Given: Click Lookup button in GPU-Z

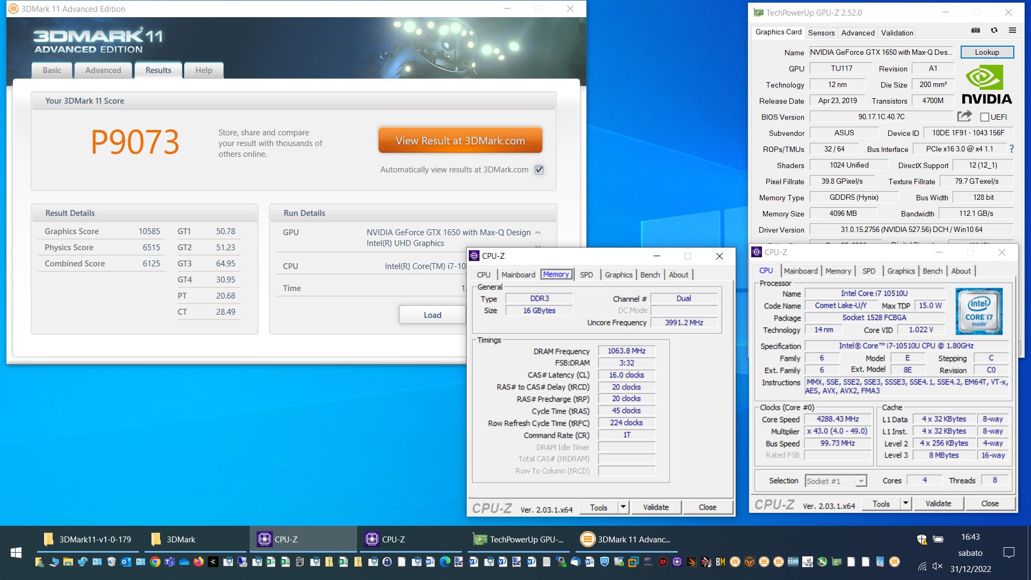Looking at the screenshot, I should point(987,52).
